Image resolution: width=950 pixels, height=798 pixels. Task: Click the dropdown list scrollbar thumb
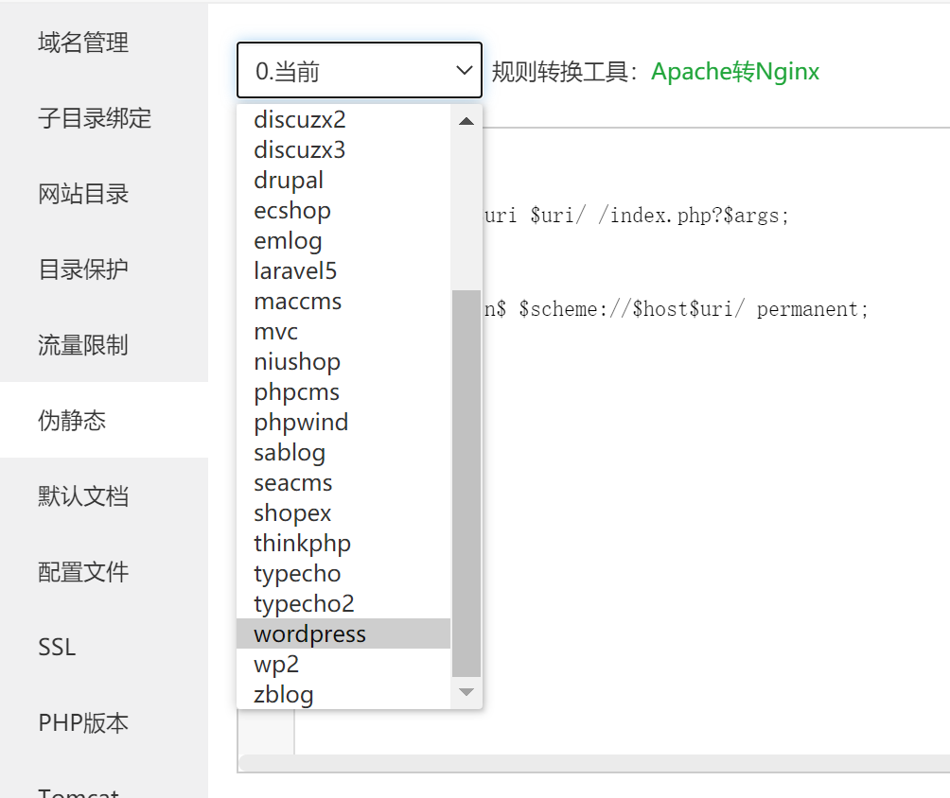point(466,482)
